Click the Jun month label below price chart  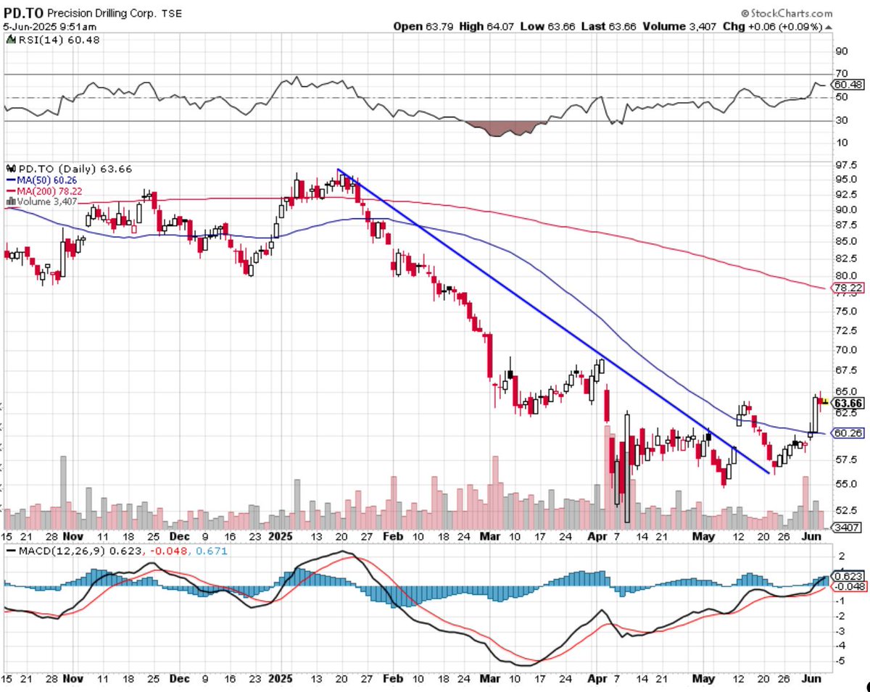[811, 537]
